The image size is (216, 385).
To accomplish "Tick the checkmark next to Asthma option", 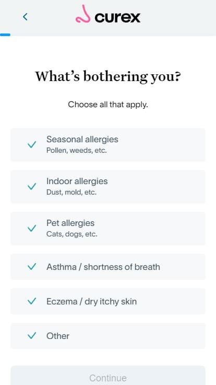I will pos(32,266).
